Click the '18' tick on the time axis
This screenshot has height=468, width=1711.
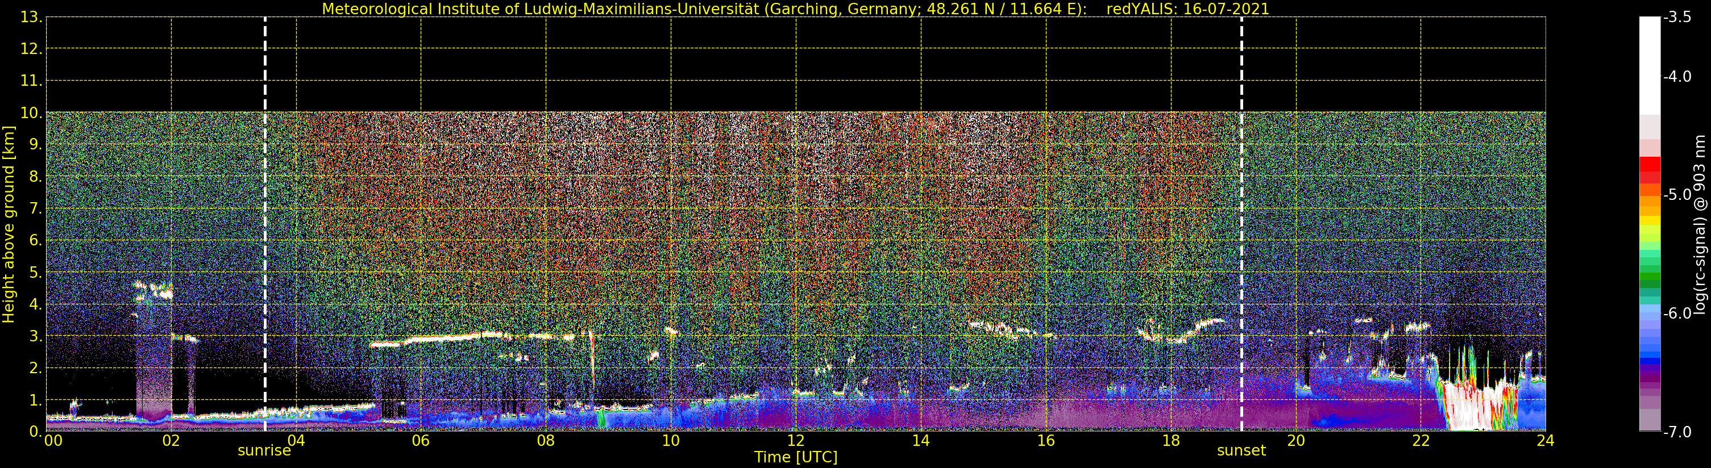[1171, 440]
